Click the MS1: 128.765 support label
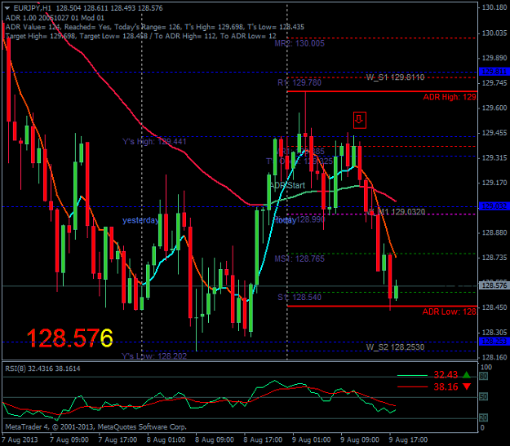 point(299,258)
